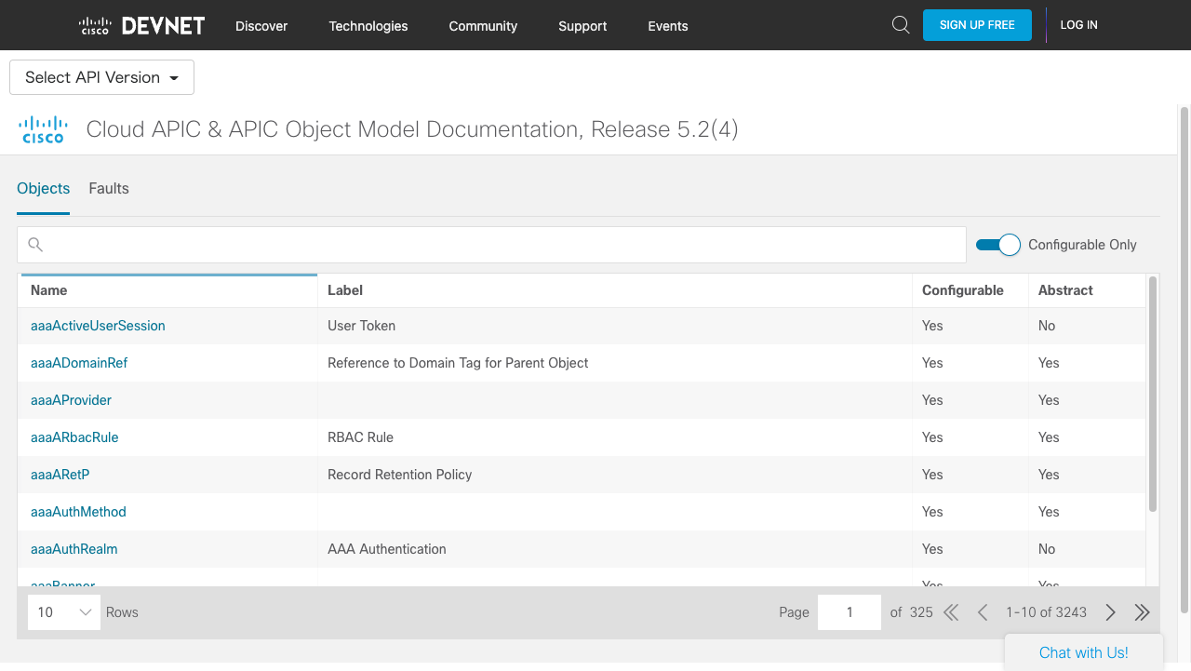Open the aaaAuthRealm object link
This screenshot has width=1191, height=671.
(x=74, y=549)
